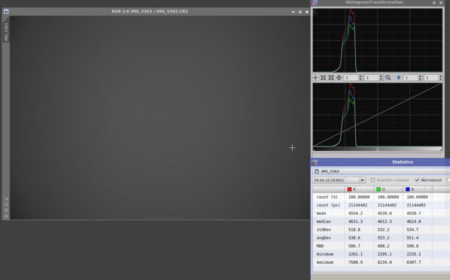The height and width of the screenshot is (280, 450).
Task: Click the HistogramTransformation process icon in title bar
Action: pos(314,2)
